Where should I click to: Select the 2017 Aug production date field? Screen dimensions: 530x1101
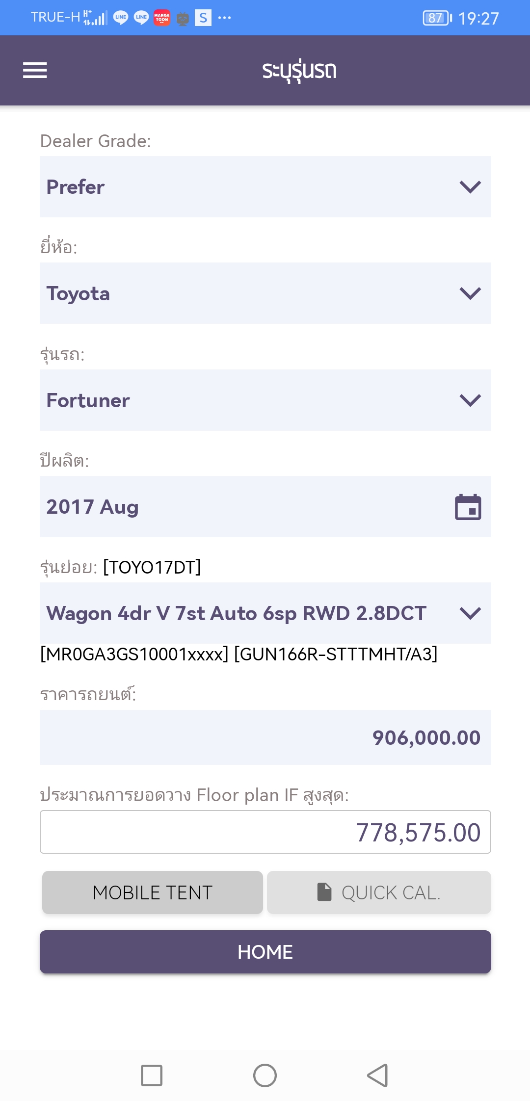point(245,507)
